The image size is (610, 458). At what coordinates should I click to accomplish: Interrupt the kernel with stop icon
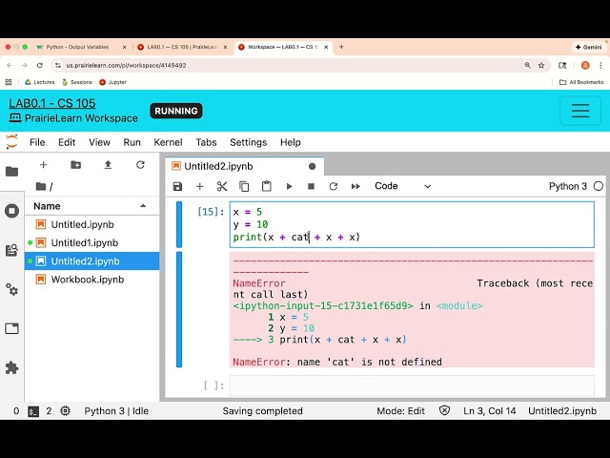[311, 186]
